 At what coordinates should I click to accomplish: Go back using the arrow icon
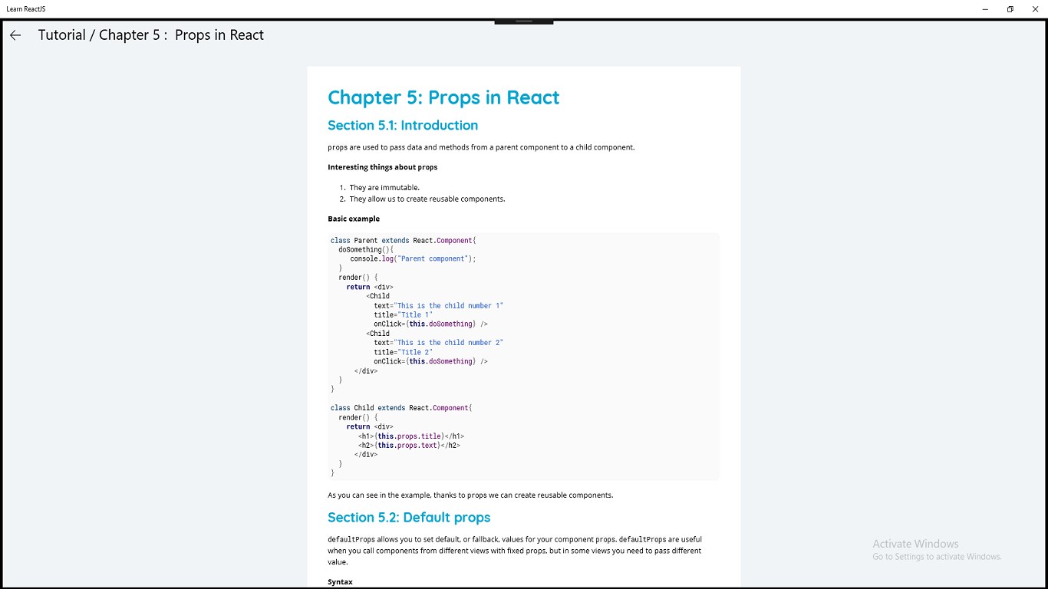click(x=15, y=35)
